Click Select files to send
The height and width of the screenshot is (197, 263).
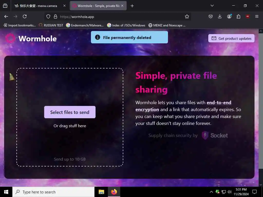tap(70, 112)
